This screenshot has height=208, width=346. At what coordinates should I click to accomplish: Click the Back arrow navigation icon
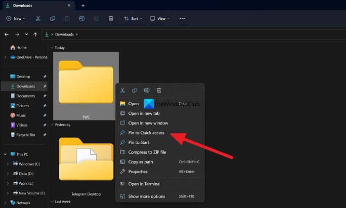[6, 35]
